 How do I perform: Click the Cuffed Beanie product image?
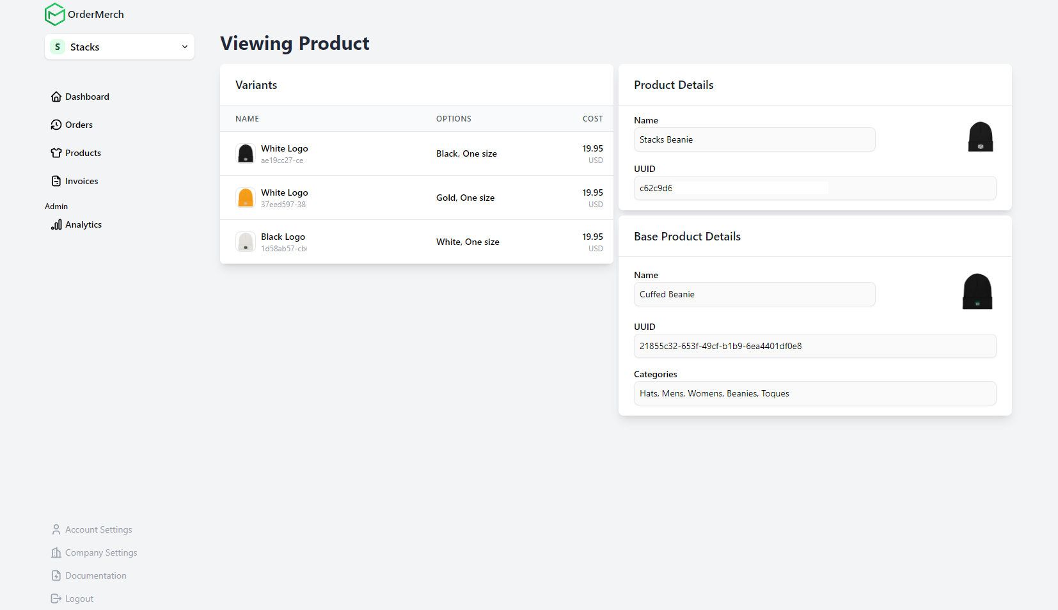[x=977, y=292]
